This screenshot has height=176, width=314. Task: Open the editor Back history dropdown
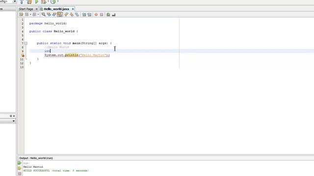[x=30, y=14]
